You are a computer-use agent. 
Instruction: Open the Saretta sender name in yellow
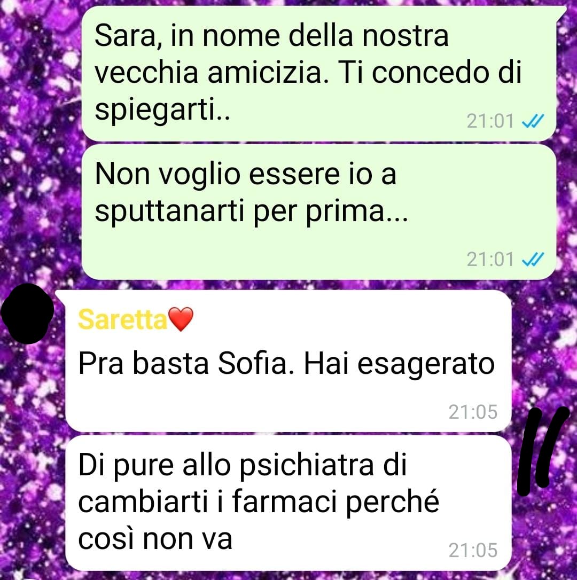[x=122, y=319]
